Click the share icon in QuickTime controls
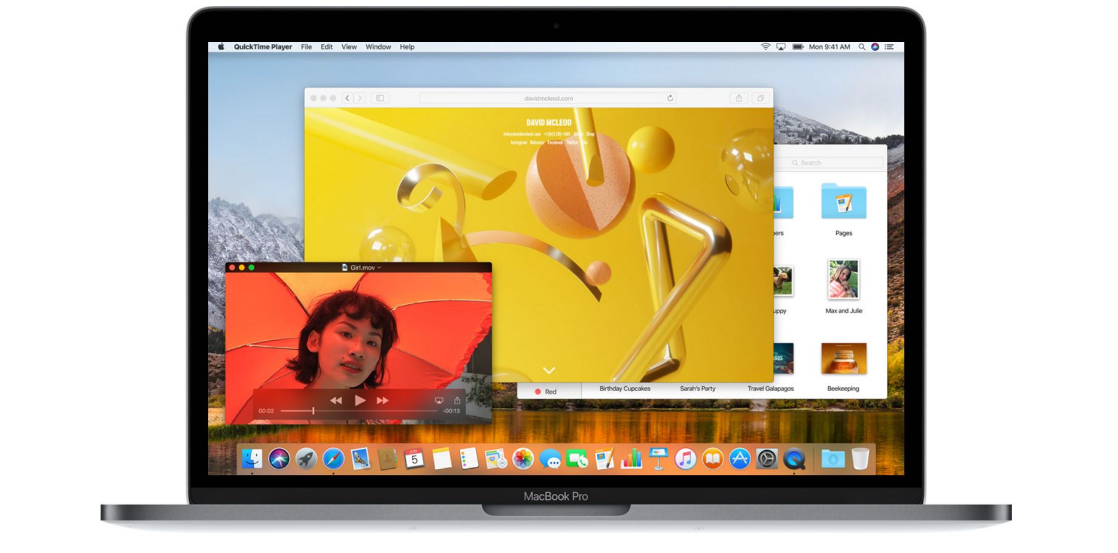The image size is (1118, 553). pos(457,400)
